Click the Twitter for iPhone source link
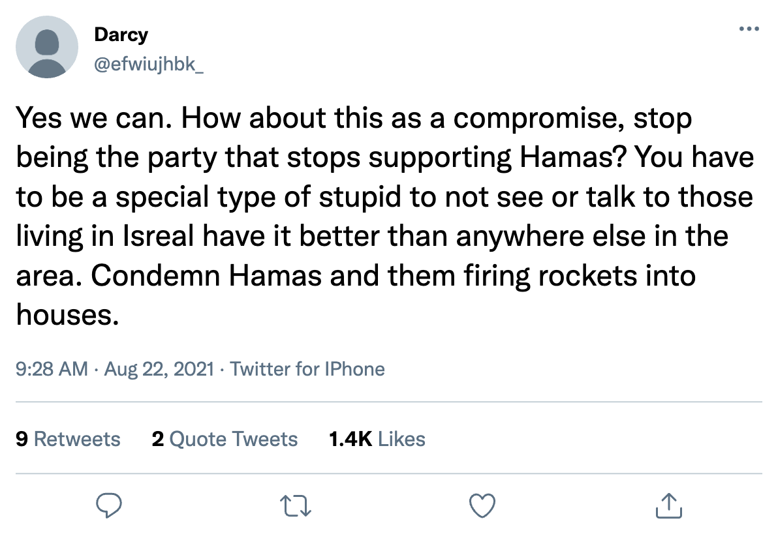The height and width of the screenshot is (553, 778). pyautogui.click(x=307, y=369)
